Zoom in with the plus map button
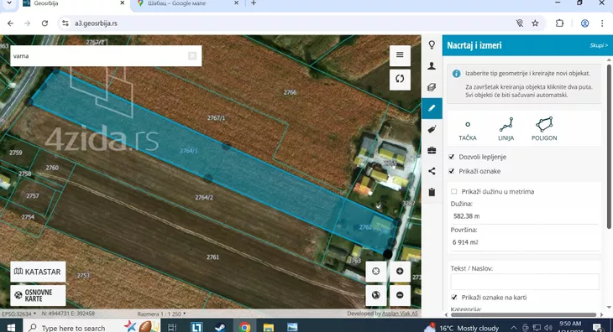This screenshot has height=332, width=613. (400, 271)
